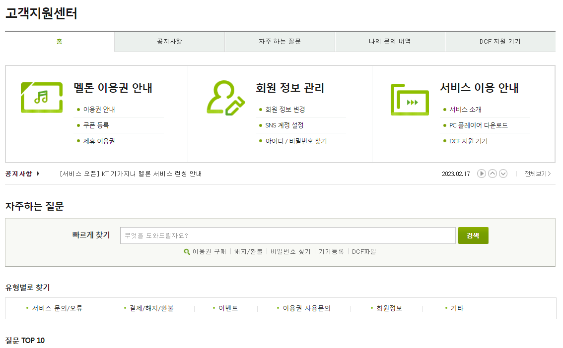Show previous notice with up arrow
The width and height of the screenshot is (563, 348).
(x=493, y=174)
